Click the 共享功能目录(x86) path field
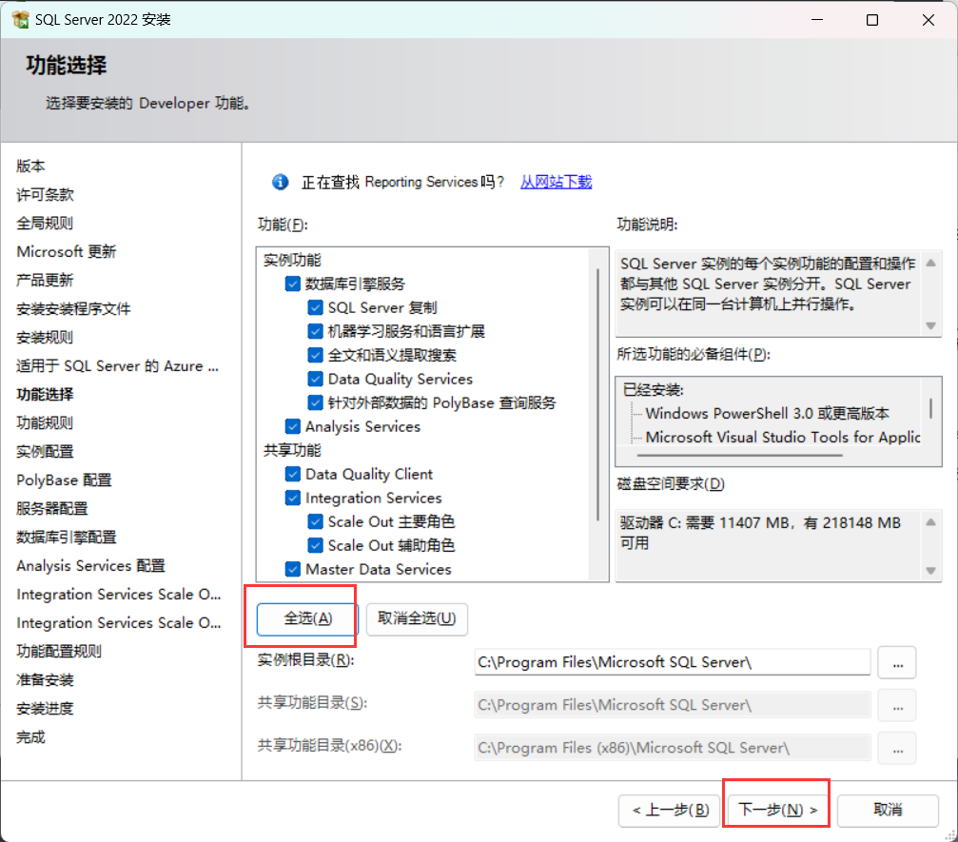 point(672,748)
